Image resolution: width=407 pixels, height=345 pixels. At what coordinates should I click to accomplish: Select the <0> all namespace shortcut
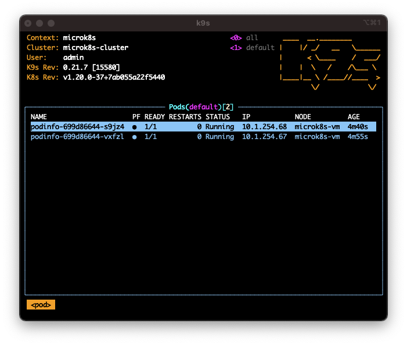pyautogui.click(x=244, y=38)
